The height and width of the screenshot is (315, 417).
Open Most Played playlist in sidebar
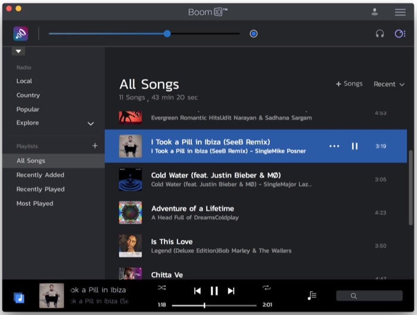(35, 203)
